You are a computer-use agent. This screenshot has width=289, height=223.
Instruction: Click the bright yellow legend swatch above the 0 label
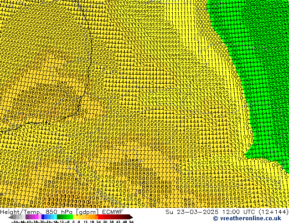(x=74, y=217)
